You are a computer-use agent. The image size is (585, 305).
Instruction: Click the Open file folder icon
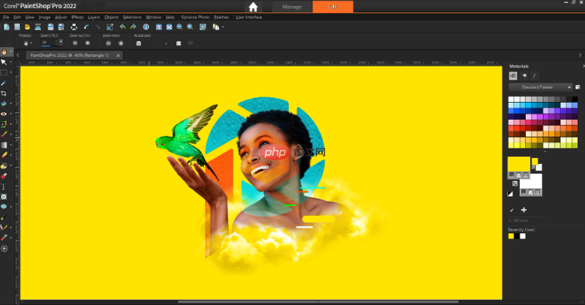coord(27,27)
